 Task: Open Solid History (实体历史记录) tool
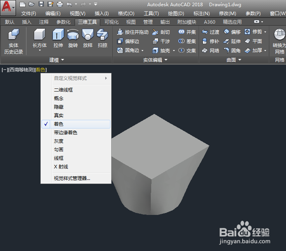(14, 41)
